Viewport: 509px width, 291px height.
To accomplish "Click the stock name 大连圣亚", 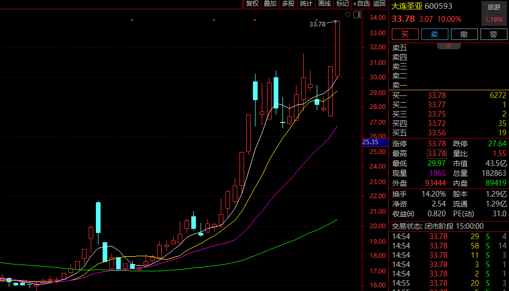I will [x=407, y=6].
